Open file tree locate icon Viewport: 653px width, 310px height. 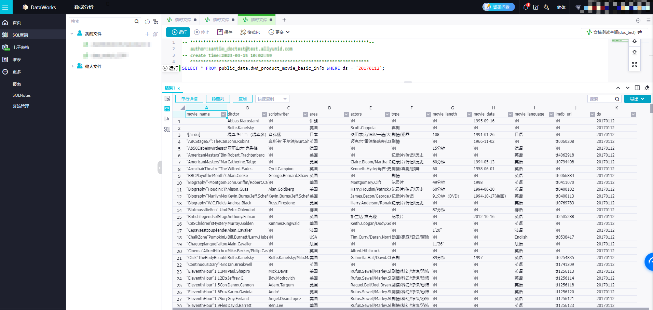tap(155, 22)
